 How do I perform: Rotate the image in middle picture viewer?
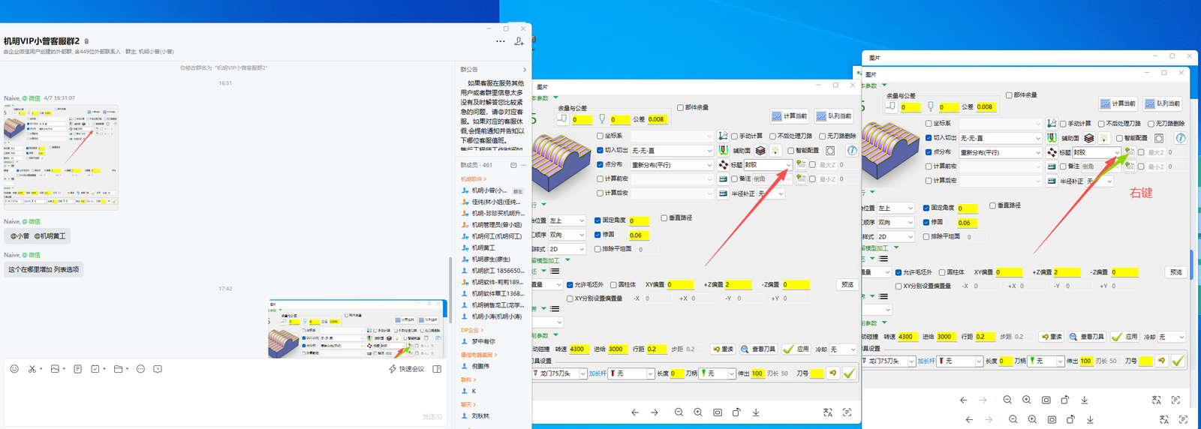736,412
